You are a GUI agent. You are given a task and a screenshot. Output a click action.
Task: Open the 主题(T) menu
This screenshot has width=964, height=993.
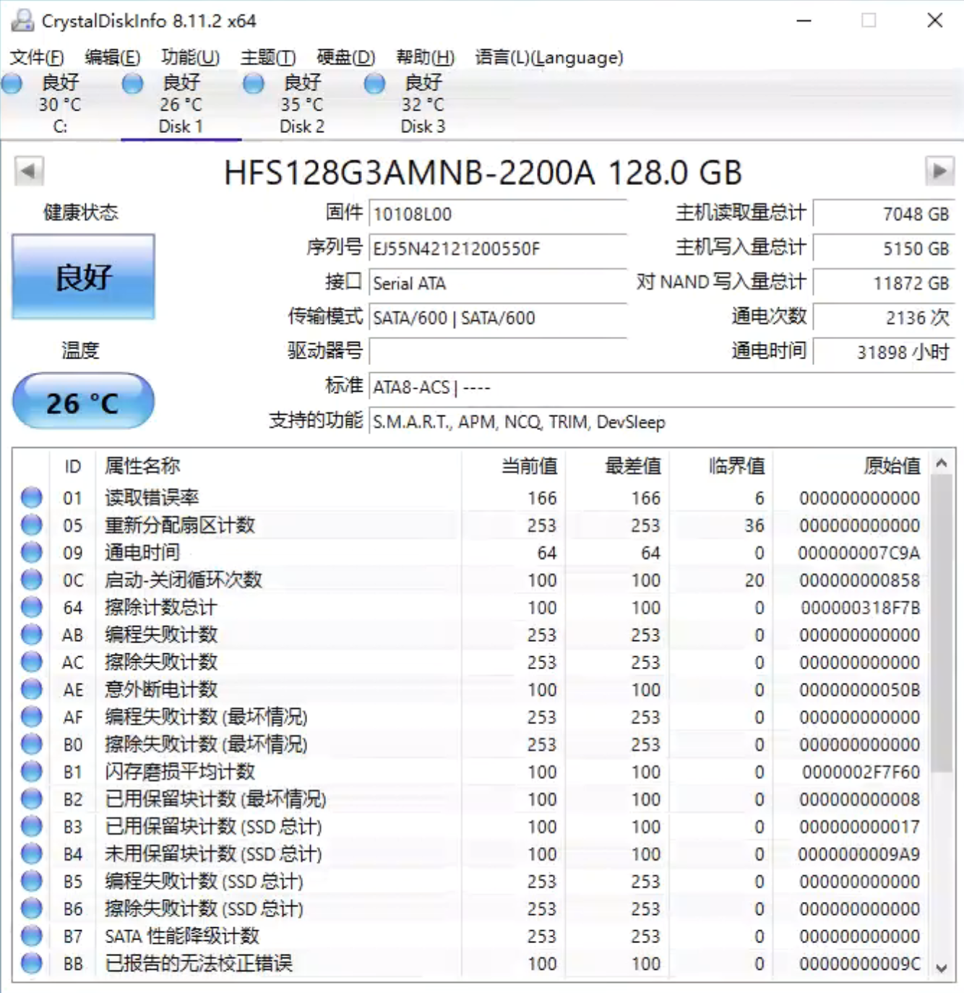(x=268, y=57)
